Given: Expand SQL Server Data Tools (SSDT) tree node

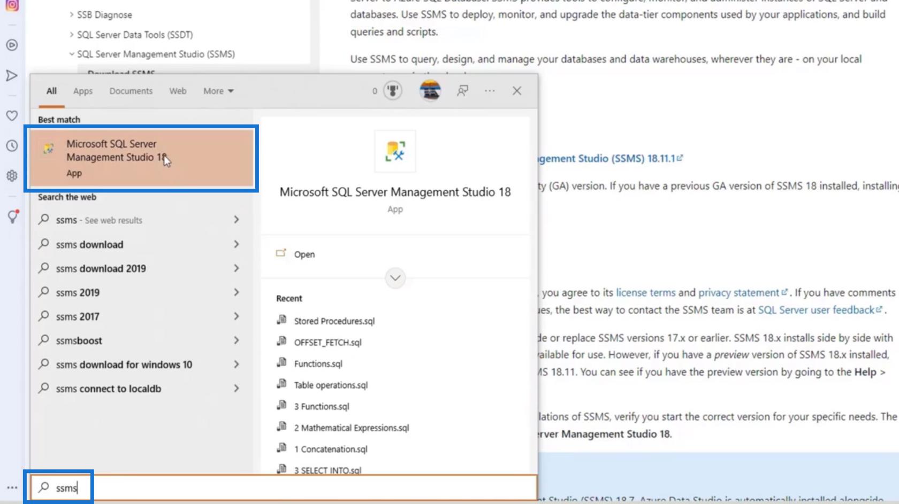Looking at the screenshot, I should tap(71, 34).
